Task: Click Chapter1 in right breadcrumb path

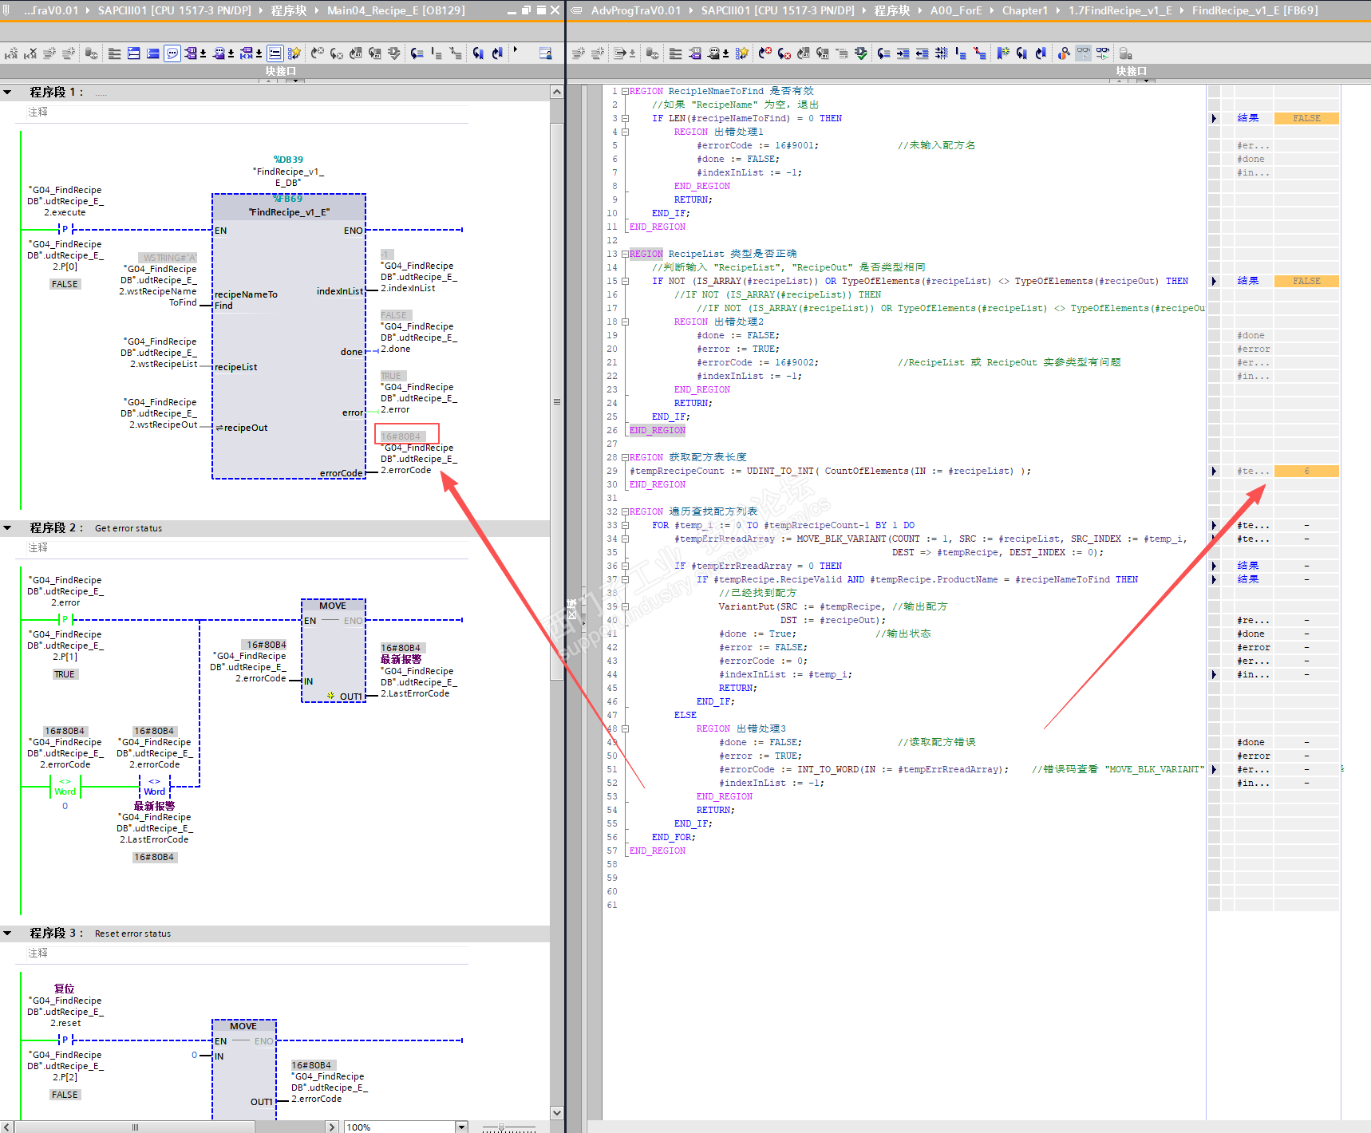Action: tap(1024, 10)
